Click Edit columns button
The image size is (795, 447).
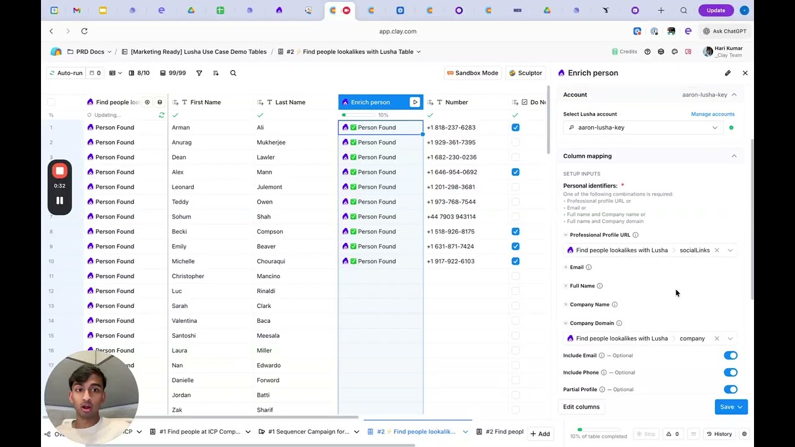pos(581,407)
